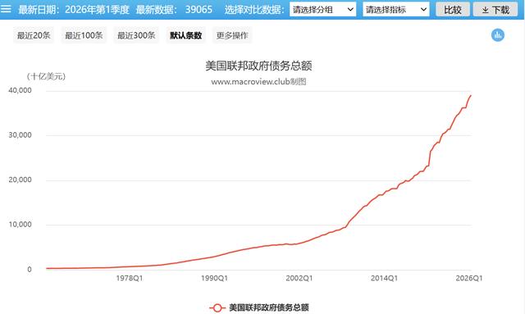Open the 更多操作 menu
Screen dimensions: 525x314
click(x=232, y=35)
